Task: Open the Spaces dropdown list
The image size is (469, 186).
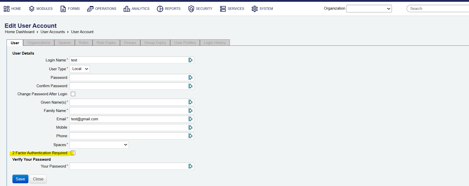Action: 99,145
